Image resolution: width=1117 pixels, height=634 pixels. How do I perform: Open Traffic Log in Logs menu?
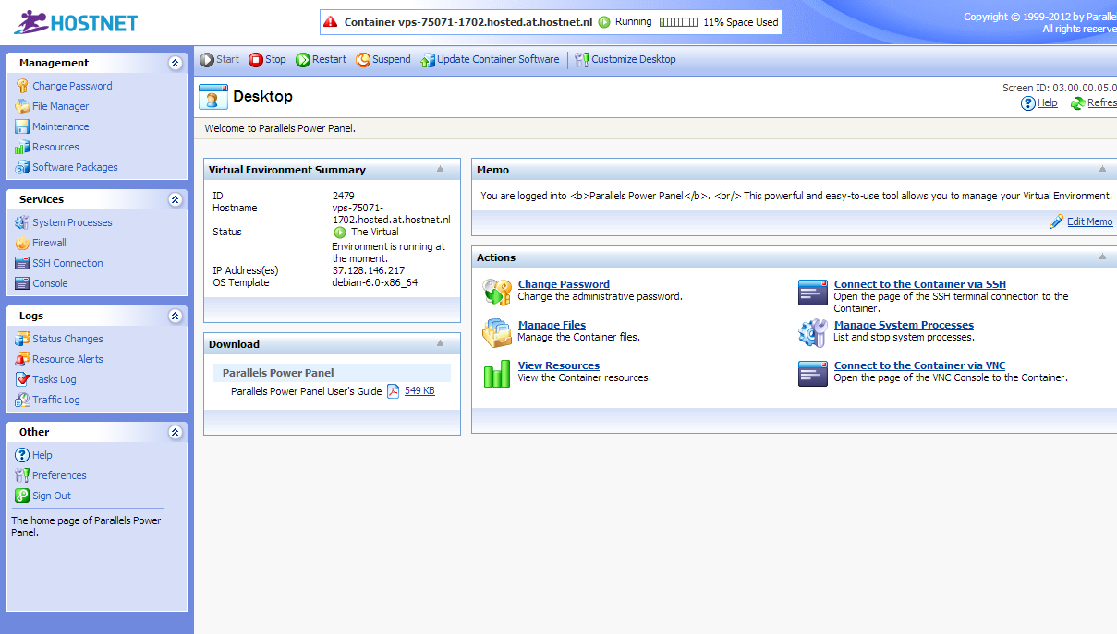tap(55, 400)
